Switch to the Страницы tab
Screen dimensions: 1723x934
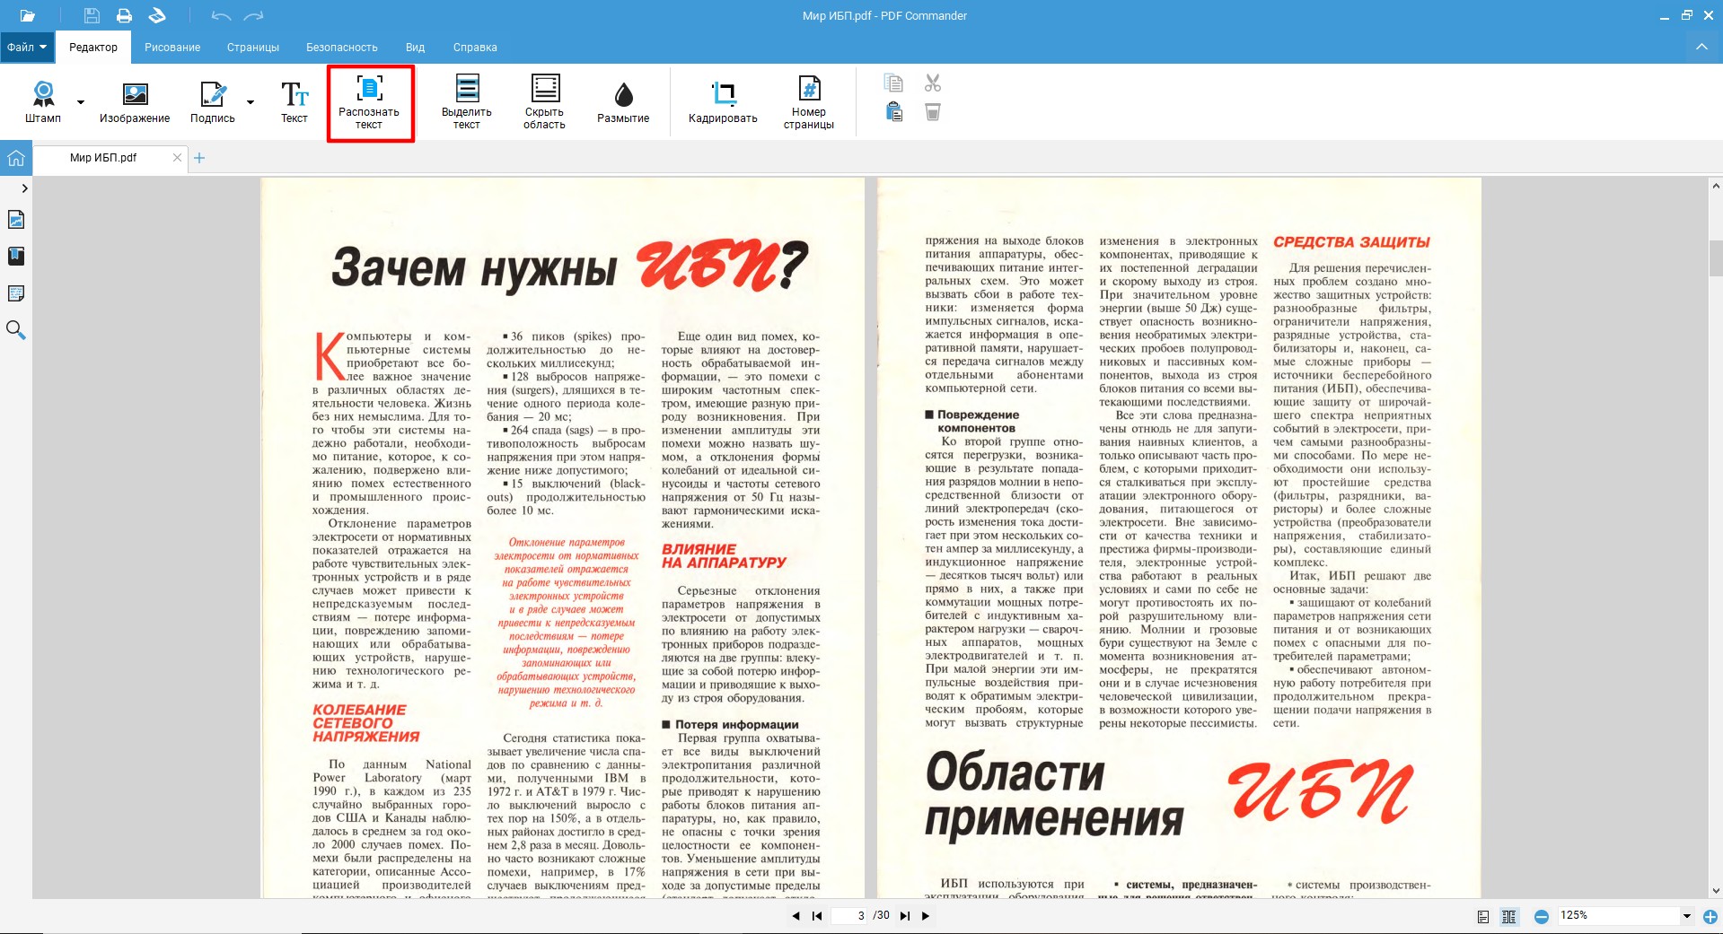(x=253, y=48)
